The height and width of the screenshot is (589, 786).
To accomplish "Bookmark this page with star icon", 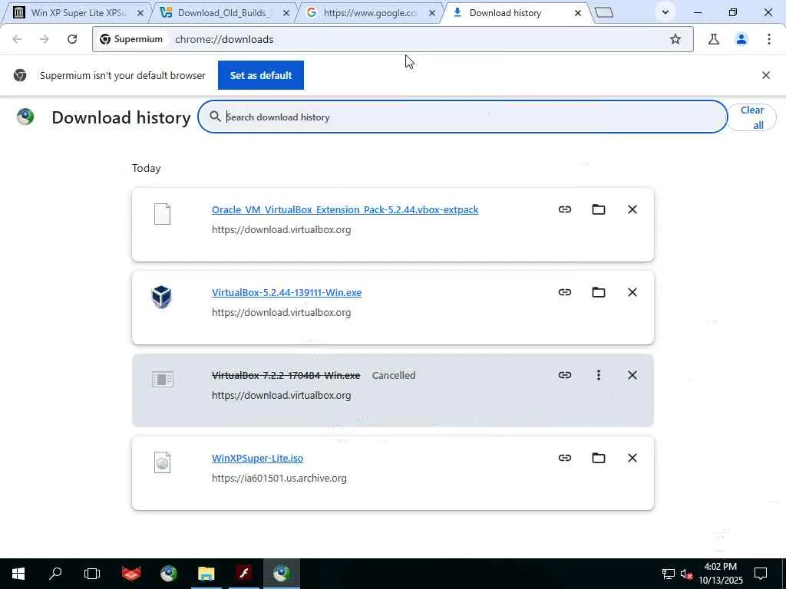I will [675, 39].
